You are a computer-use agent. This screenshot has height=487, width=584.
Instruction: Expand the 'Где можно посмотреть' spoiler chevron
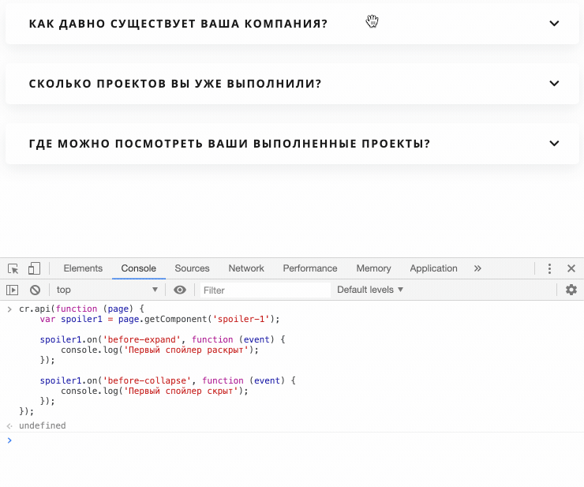[x=554, y=144]
